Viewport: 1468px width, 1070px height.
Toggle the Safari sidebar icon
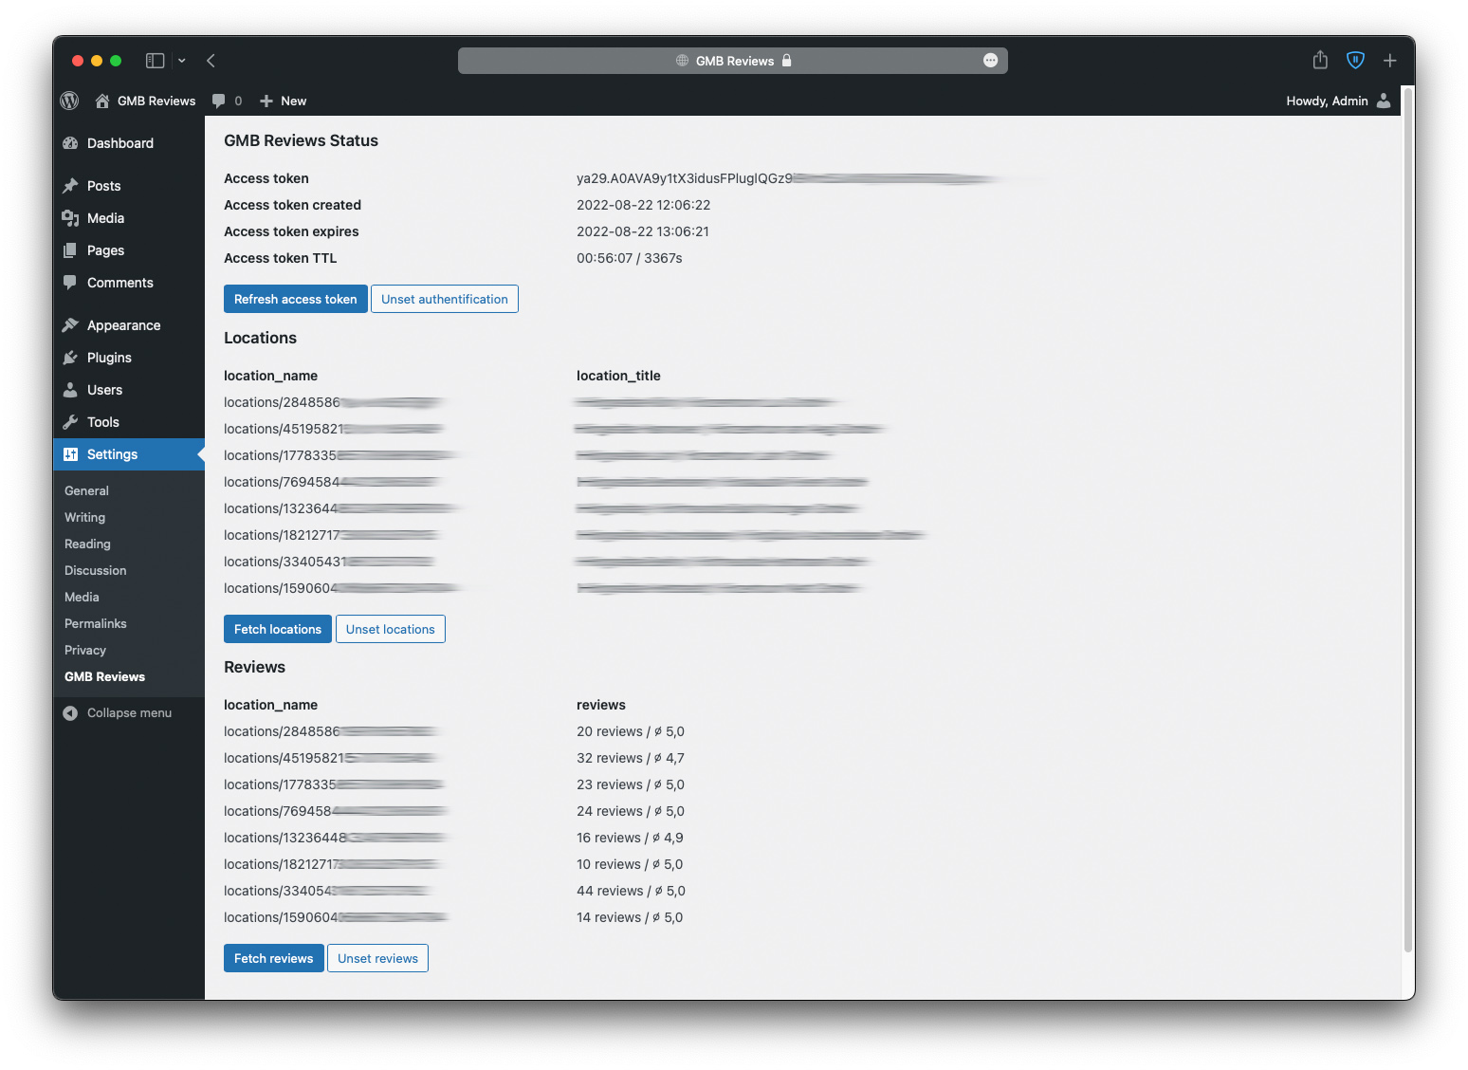pos(156,61)
